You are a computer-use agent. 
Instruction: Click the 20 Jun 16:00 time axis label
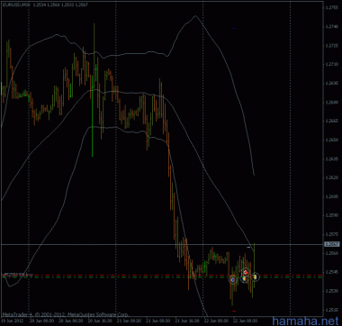101,321
